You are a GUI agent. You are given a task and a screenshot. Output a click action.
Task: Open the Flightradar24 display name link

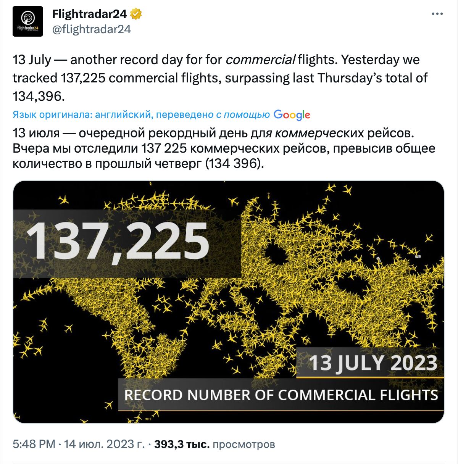89,14
